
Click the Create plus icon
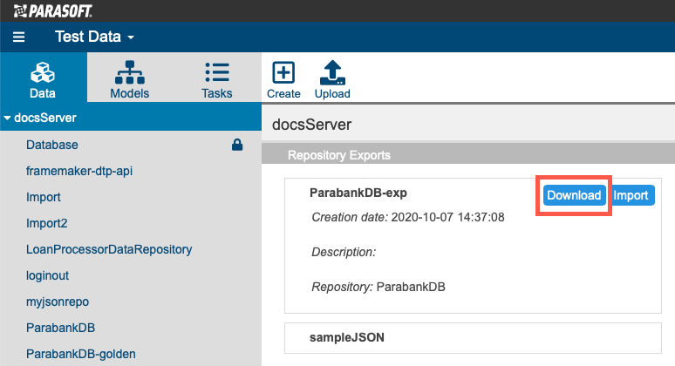[283, 72]
